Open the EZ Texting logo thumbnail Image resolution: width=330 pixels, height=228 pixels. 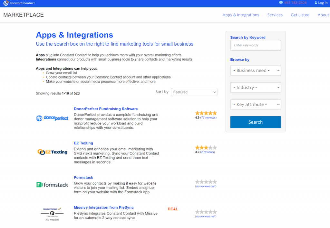pos(53,152)
